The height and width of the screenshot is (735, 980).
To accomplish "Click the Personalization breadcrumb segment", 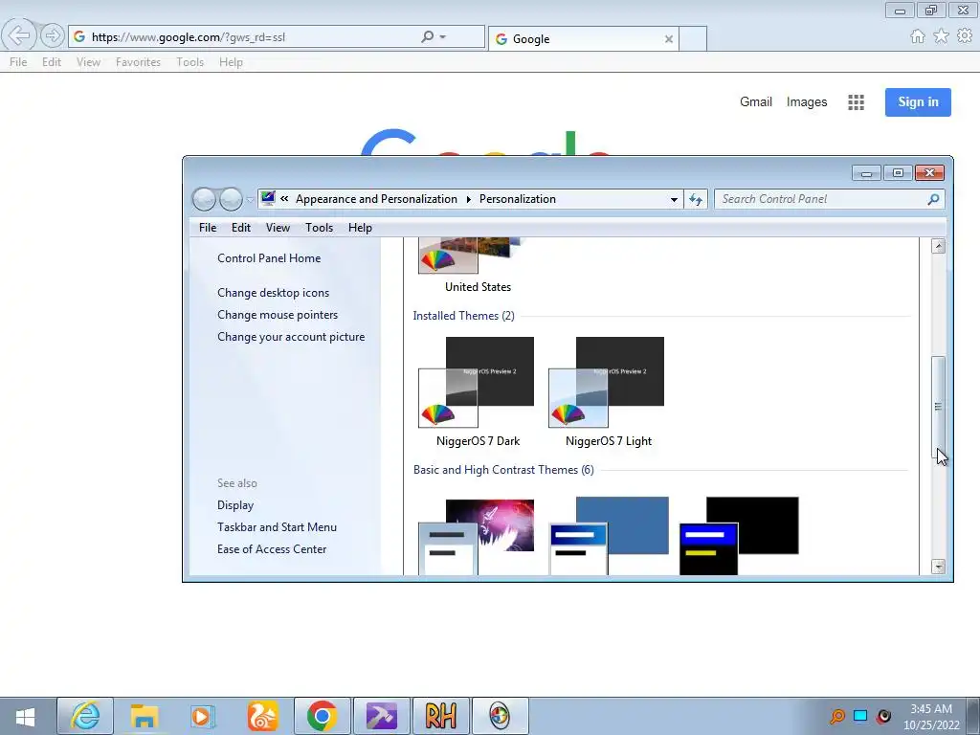I will (x=518, y=199).
